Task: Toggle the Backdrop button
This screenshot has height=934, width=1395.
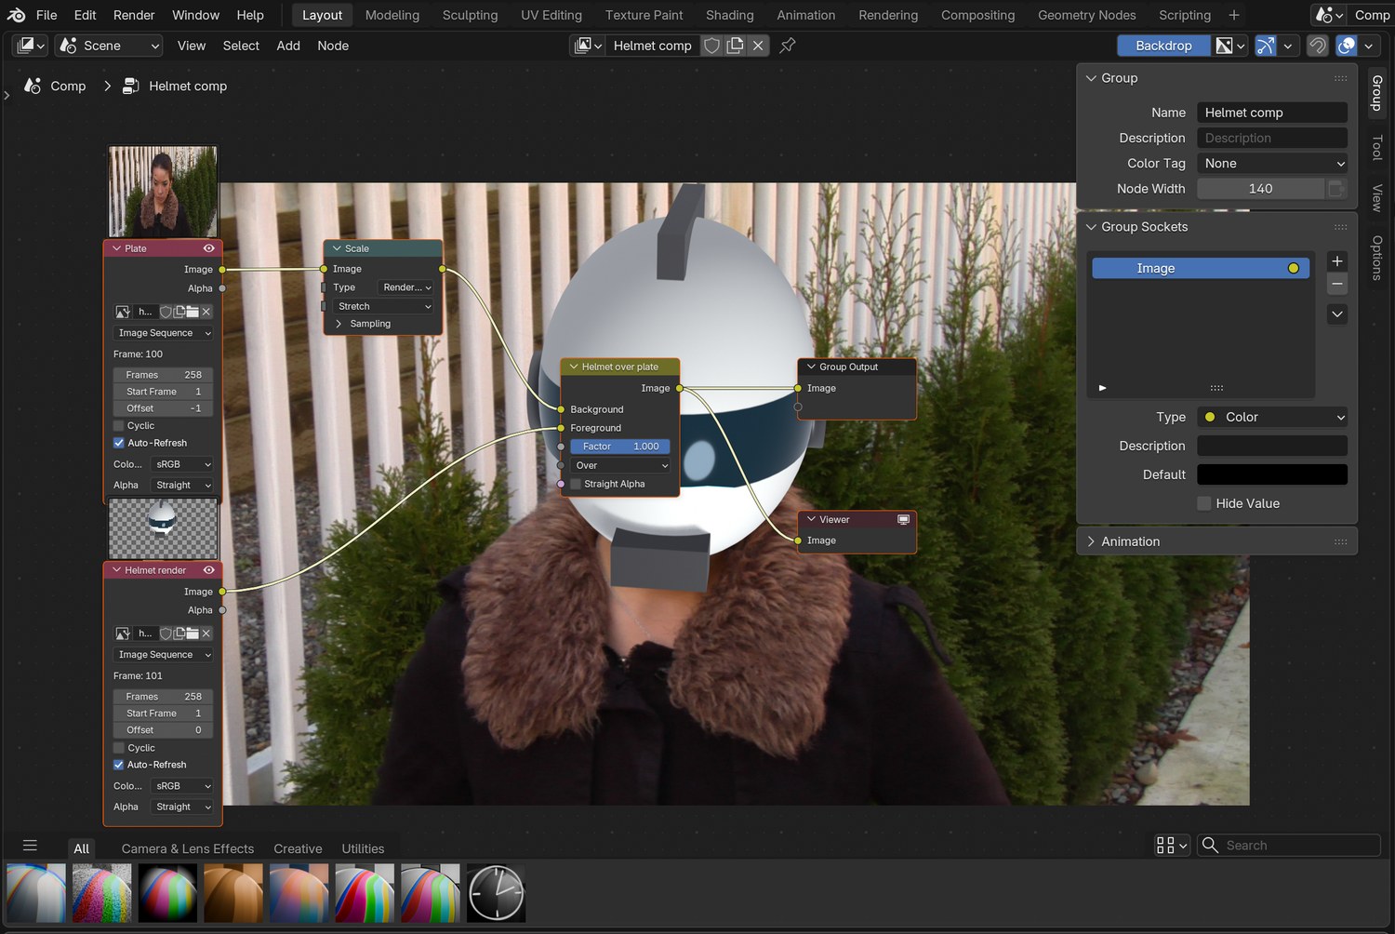Action: pyautogui.click(x=1163, y=46)
